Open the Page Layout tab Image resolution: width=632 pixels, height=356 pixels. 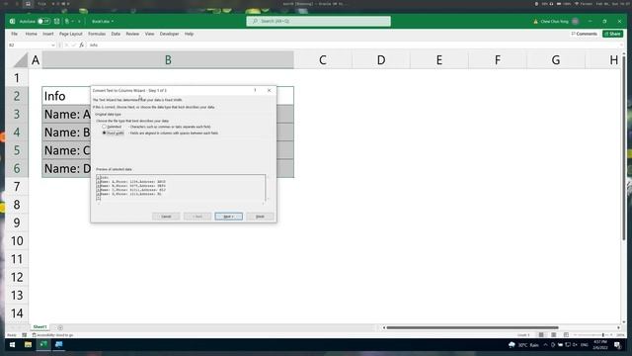click(x=70, y=34)
